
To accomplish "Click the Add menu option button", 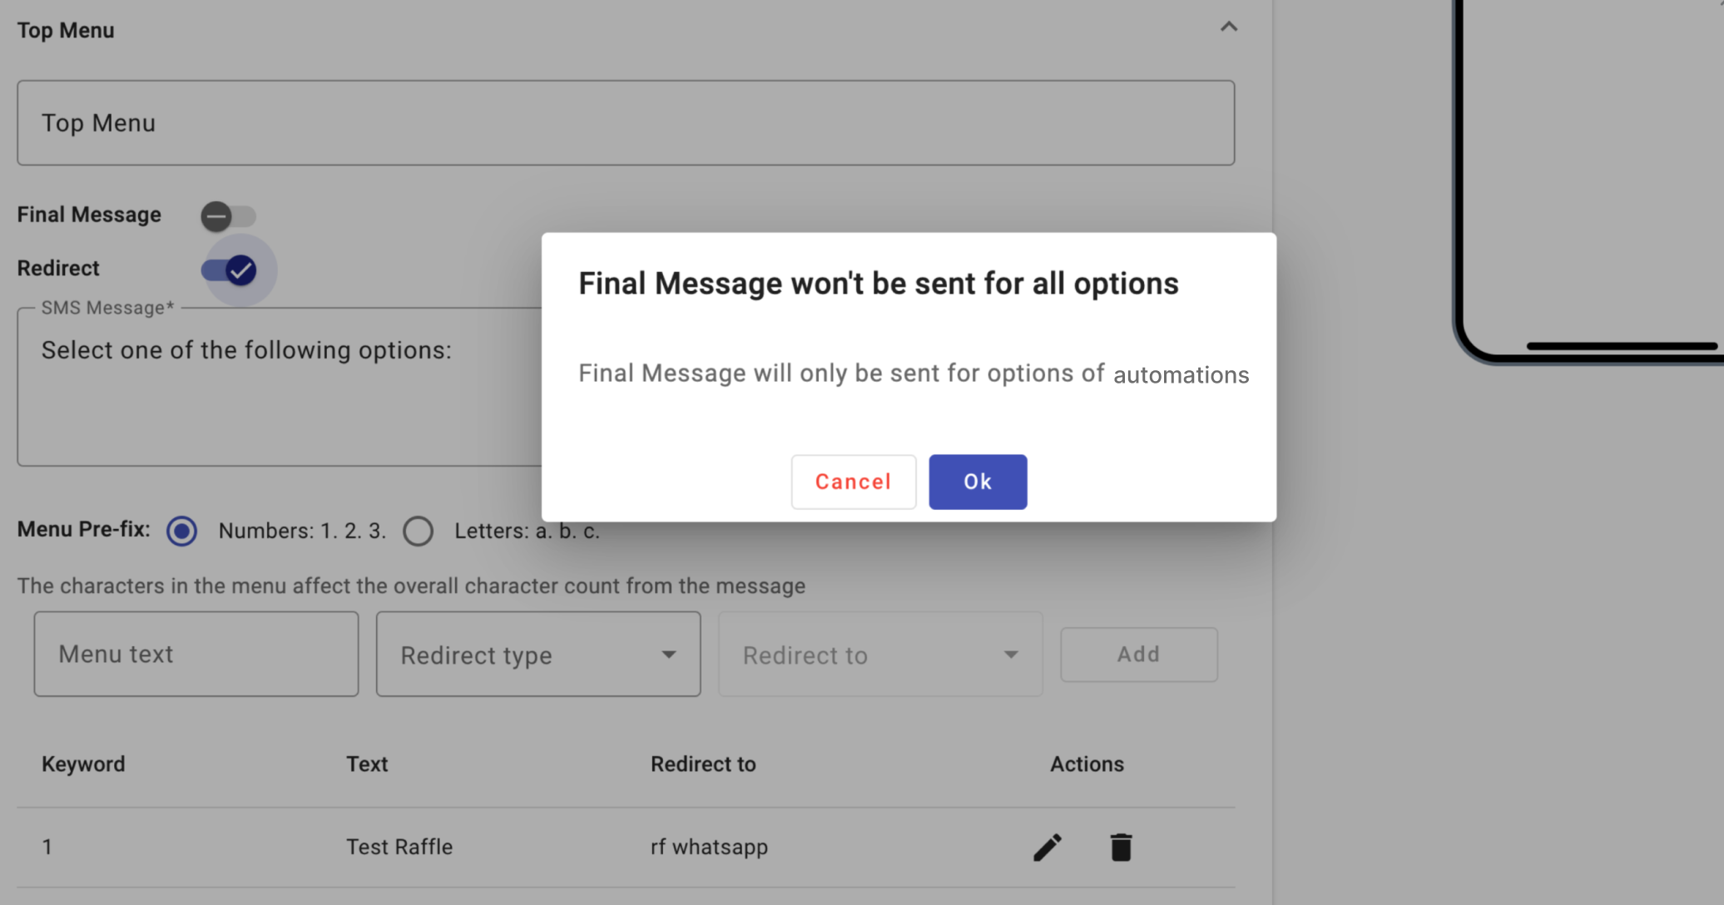I will tap(1139, 655).
